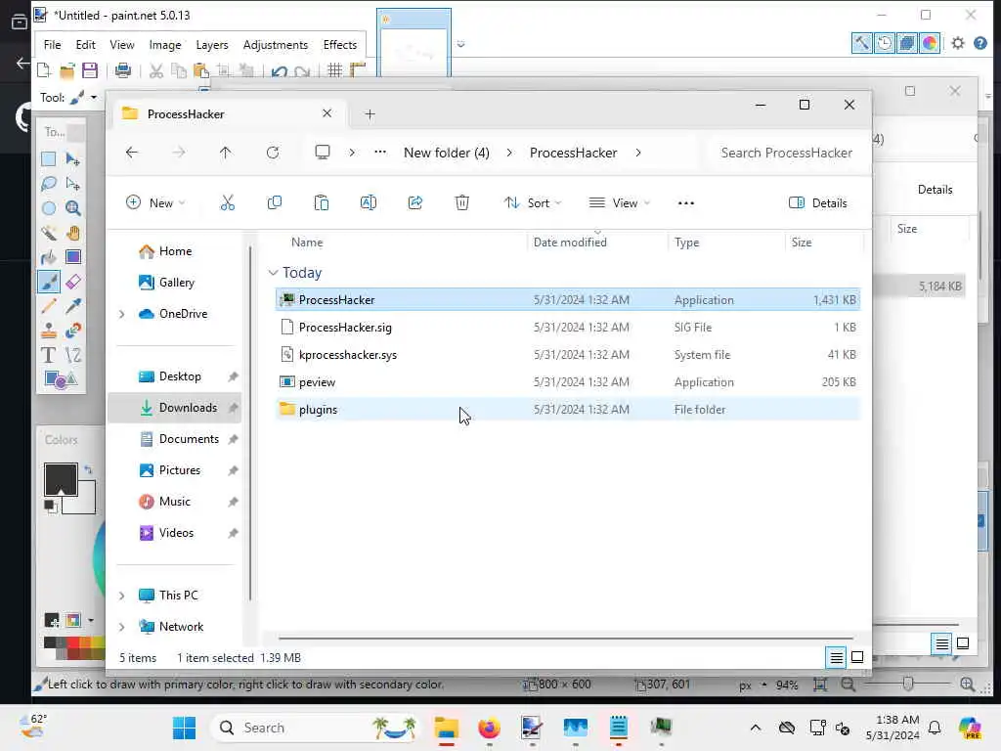Select the Lasso Select tool

(49, 184)
